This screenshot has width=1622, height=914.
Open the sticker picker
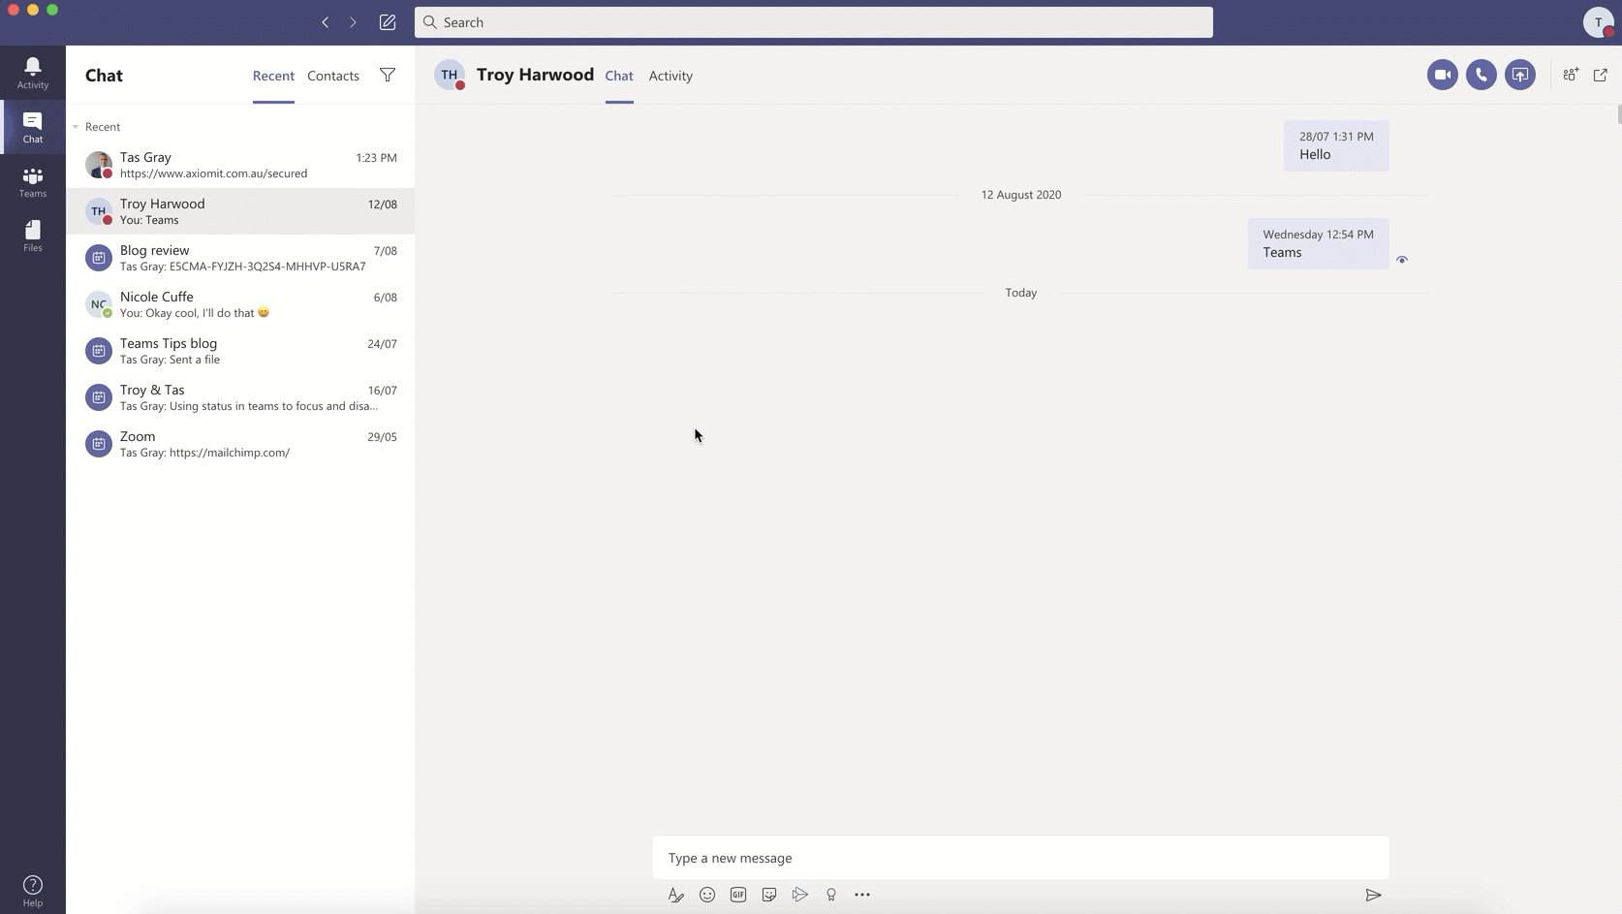(x=769, y=895)
